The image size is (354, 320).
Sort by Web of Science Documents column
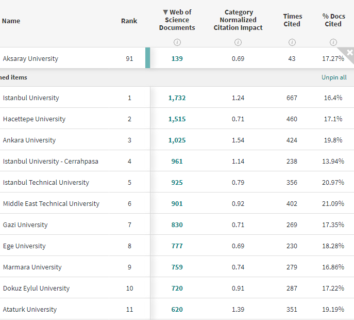[x=177, y=20]
